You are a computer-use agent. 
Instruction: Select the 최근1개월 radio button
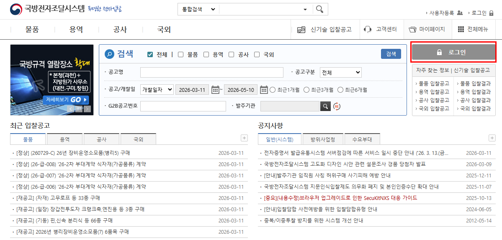(x=273, y=90)
